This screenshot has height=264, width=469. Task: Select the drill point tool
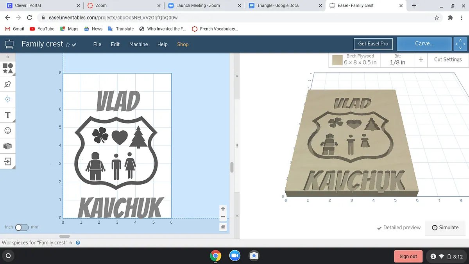(8, 99)
